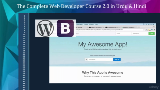Open a new browser tab
This screenshot has height=90, width=160.
pos(139,27)
